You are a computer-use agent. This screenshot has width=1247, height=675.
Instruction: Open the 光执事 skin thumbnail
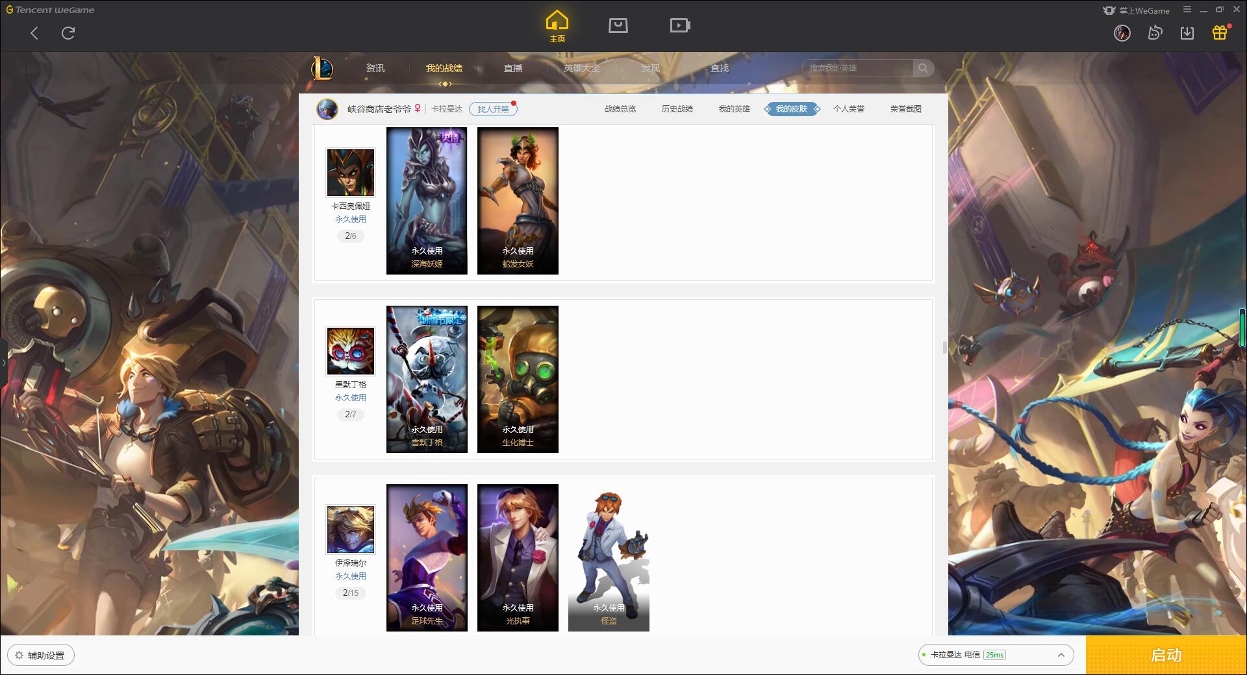pos(518,558)
